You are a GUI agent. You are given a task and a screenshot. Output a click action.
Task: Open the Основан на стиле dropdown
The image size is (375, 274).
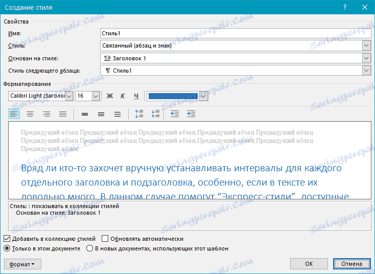[366, 58]
